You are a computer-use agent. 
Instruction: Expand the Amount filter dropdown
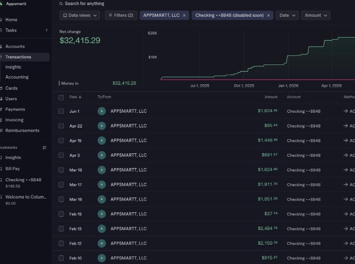tap(315, 15)
